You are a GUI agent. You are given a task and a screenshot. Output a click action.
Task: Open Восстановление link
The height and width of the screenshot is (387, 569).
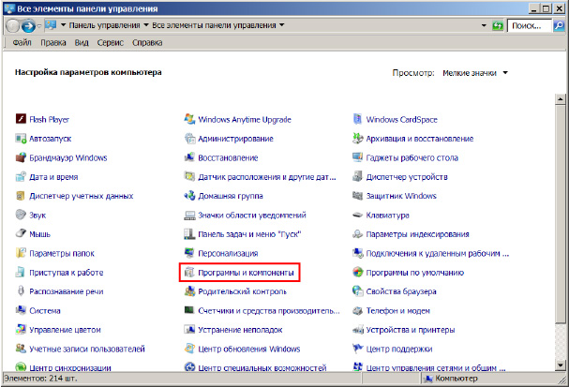[x=228, y=157]
